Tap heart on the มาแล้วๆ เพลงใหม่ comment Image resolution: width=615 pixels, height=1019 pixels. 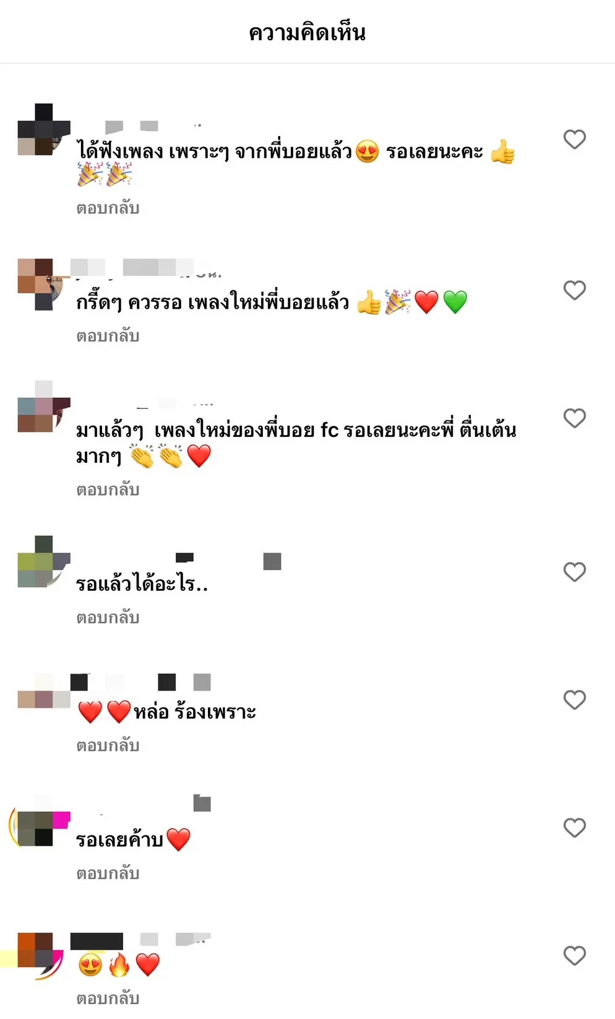pos(574,418)
